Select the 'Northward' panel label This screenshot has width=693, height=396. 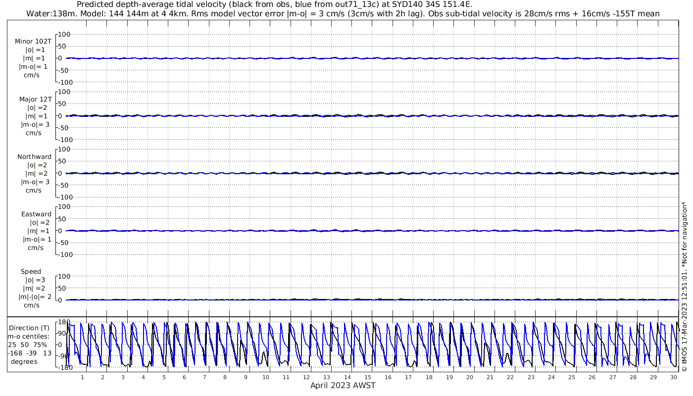pyautogui.click(x=35, y=157)
